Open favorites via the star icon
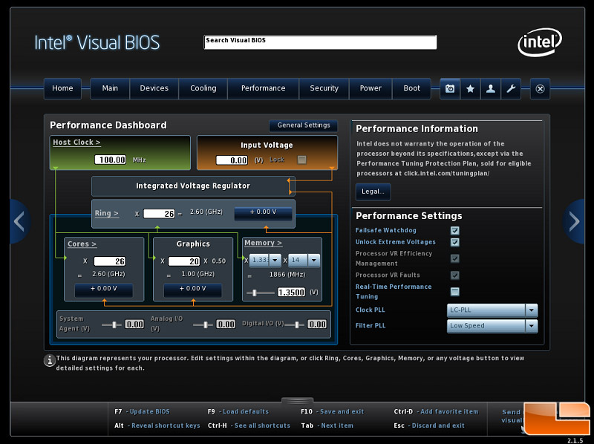594x444 pixels. [x=470, y=88]
